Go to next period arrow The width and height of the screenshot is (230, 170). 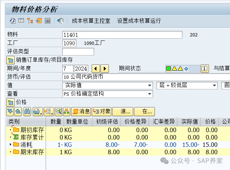tap(105, 68)
